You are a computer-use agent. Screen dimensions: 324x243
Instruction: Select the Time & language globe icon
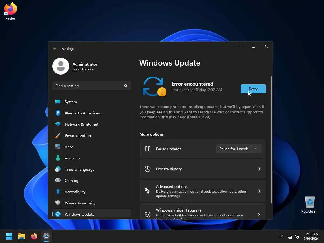pos(58,169)
